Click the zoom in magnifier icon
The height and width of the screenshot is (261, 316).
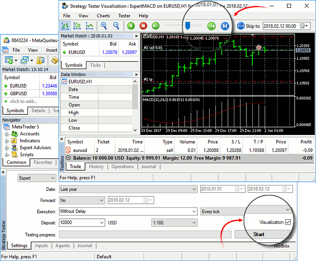104,26
